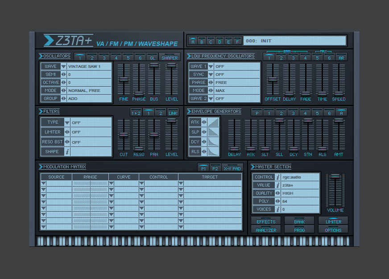The width and height of the screenshot is (389, 279).
Task: Click the CONTROL info icon in Master Section
Action: click(278, 177)
